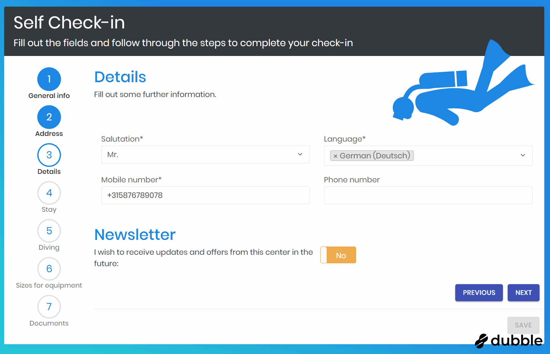This screenshot has height=354, width=550.
Task: Remove German (Deutsch) language tag
Action: (x=335, y=156)
